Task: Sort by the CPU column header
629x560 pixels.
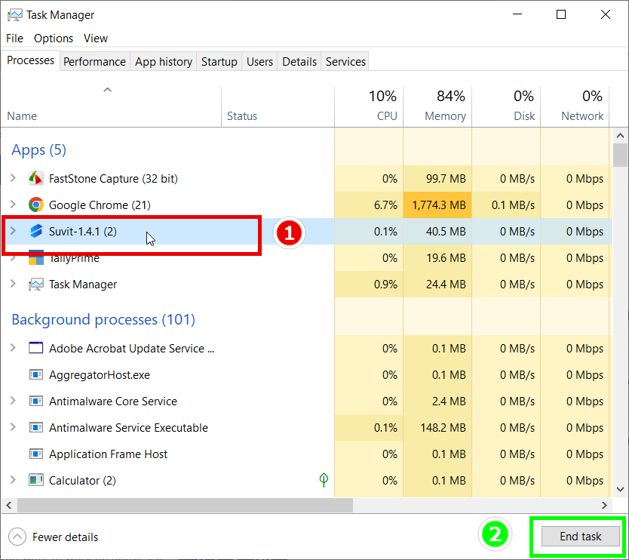Action: [369, 106]
